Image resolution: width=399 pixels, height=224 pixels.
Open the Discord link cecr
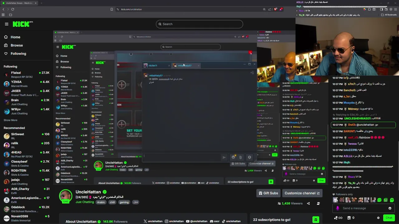click(214, 221)
